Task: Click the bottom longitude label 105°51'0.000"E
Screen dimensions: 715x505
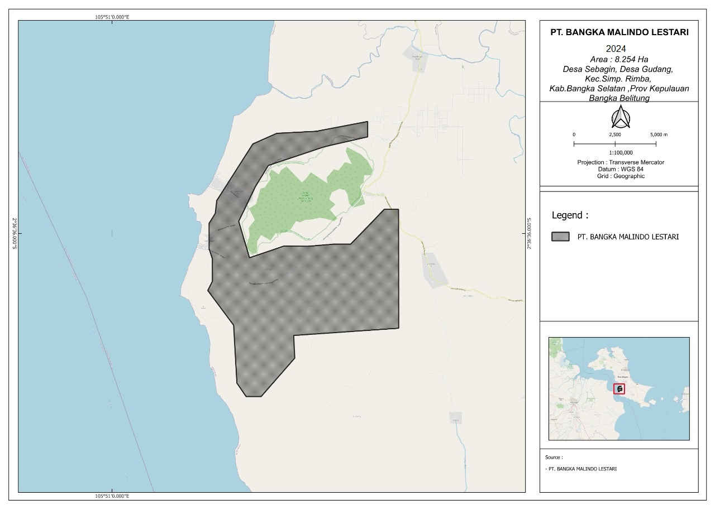Action: tap(112, 496)
